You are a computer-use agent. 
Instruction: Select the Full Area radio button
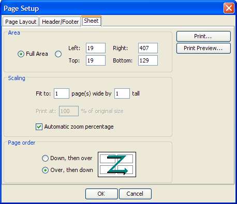click(21, 54)
